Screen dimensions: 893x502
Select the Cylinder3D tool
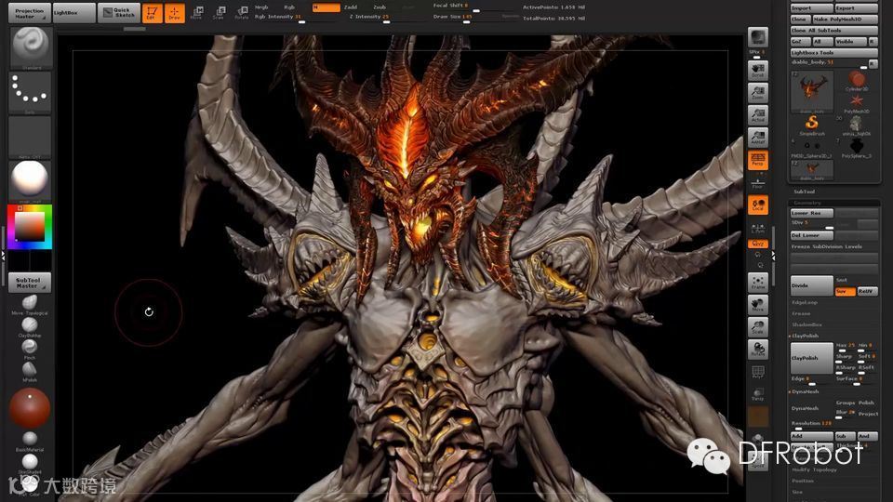(856, 81)
